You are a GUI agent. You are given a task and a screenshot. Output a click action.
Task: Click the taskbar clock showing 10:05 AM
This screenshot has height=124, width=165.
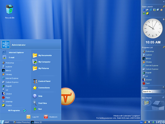click(x=159, y=122)
